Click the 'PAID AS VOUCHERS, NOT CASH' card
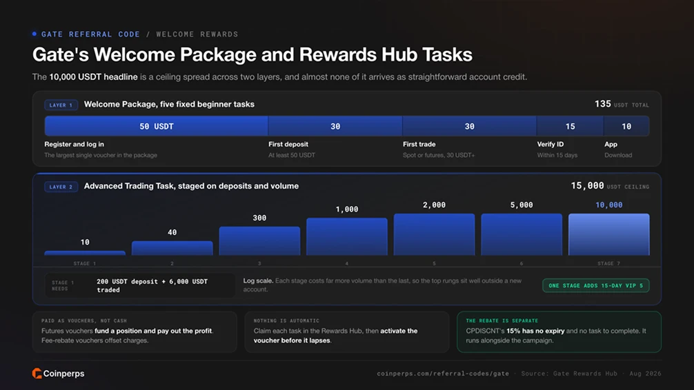 tap(135, 332)
